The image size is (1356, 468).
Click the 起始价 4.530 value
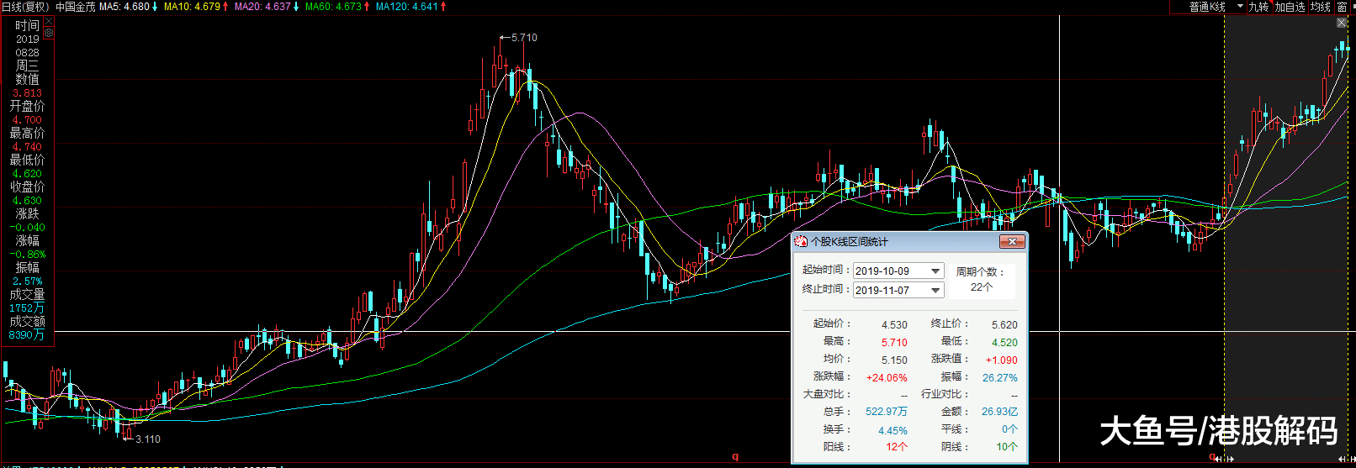[x=894, y=325]
